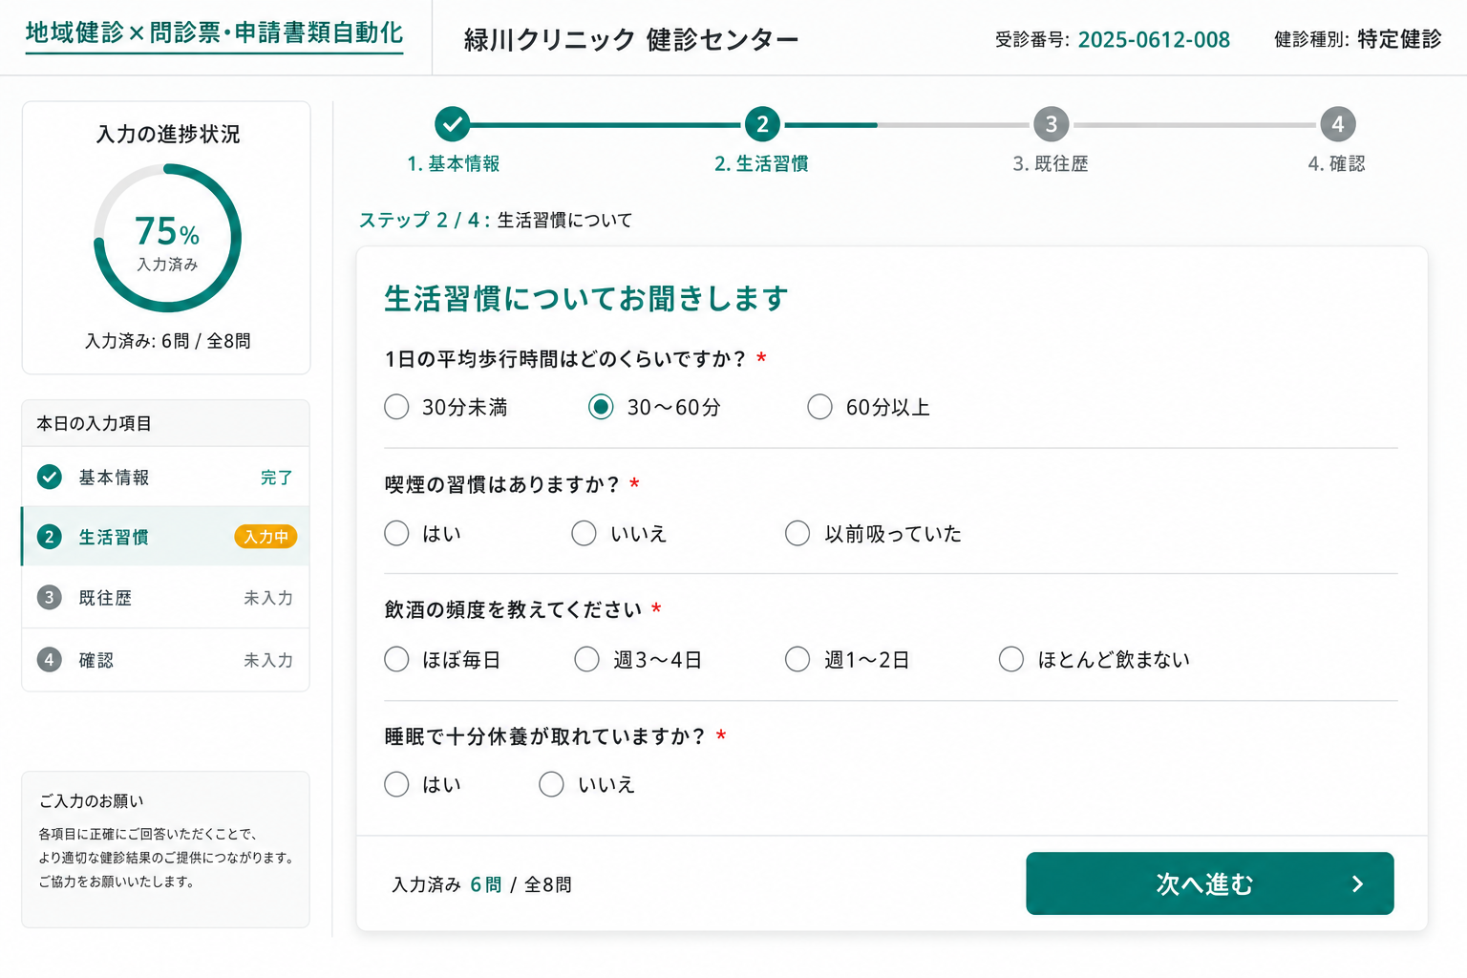This screenshot has width=1467, height=978.
Task: Click the step 4 circle in stepper
Action: point(1337,124)
